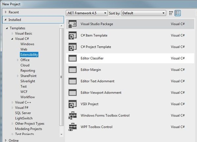Expand the SharePoint node arrow
The width and height of the screenshot is (197, 142).
tap(18, 76)
